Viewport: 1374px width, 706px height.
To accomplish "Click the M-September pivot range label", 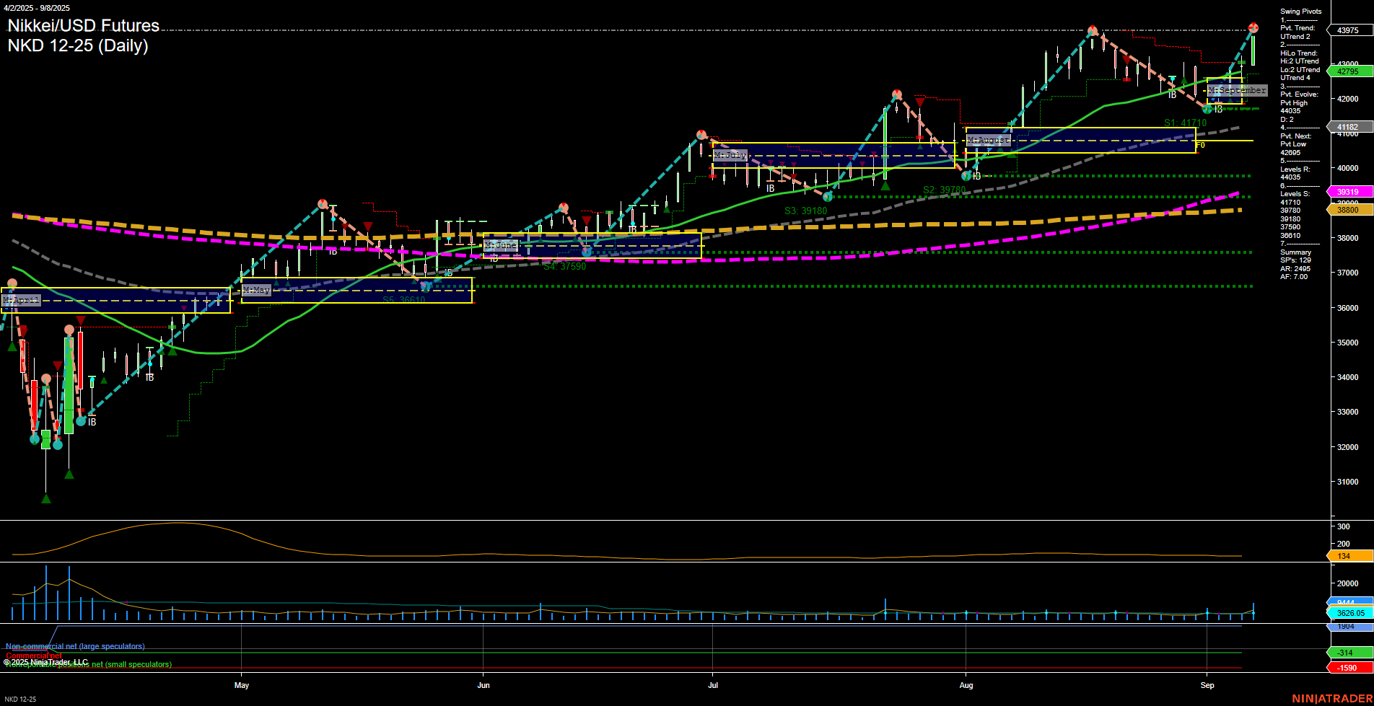I will [1237, 90].
